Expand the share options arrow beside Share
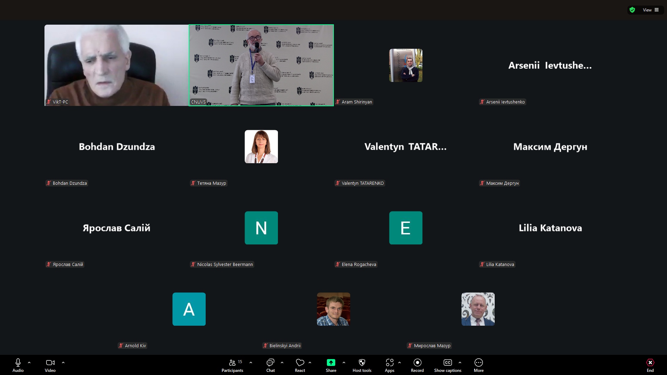Image resolution: width=667 pixels, height=375 pixels. tap(344, 362)
